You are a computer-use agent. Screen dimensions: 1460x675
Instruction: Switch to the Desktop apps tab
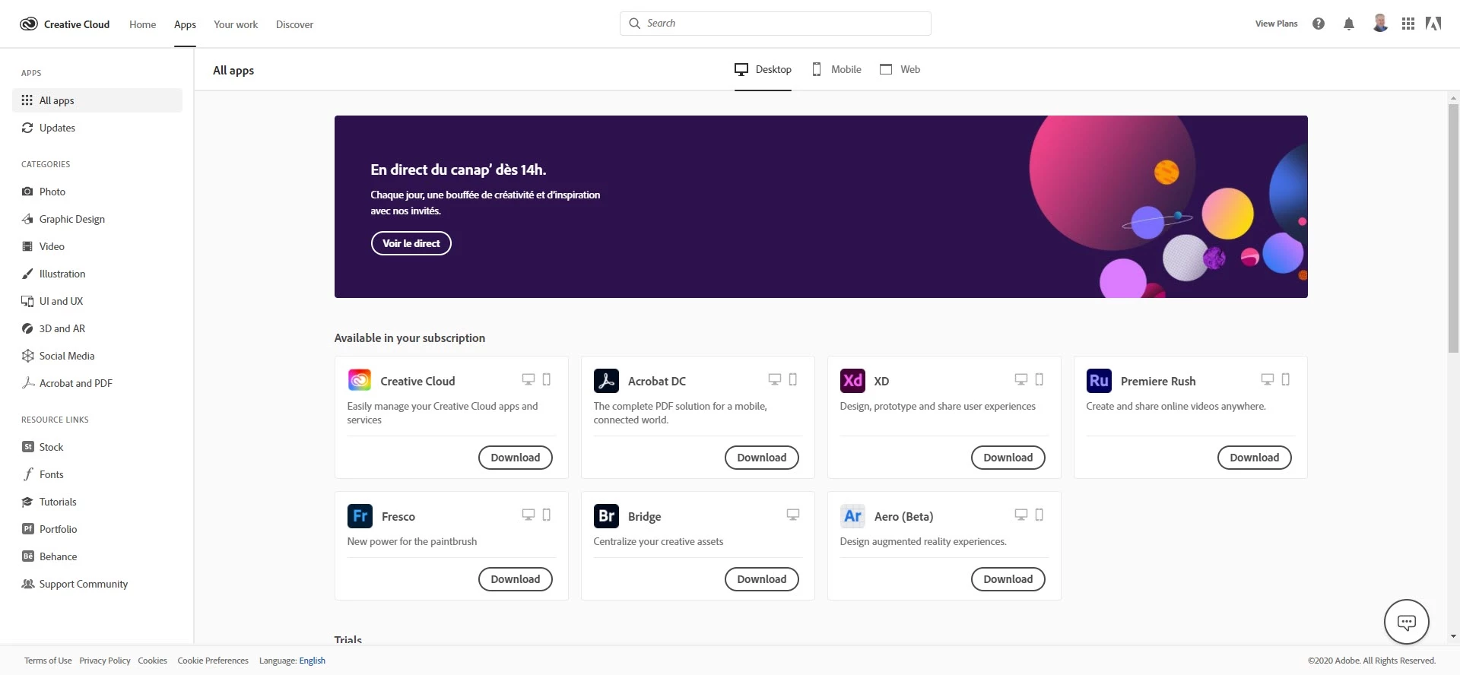763,69
